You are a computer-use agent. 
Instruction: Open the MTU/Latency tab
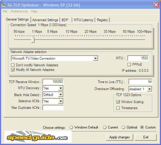84,20
